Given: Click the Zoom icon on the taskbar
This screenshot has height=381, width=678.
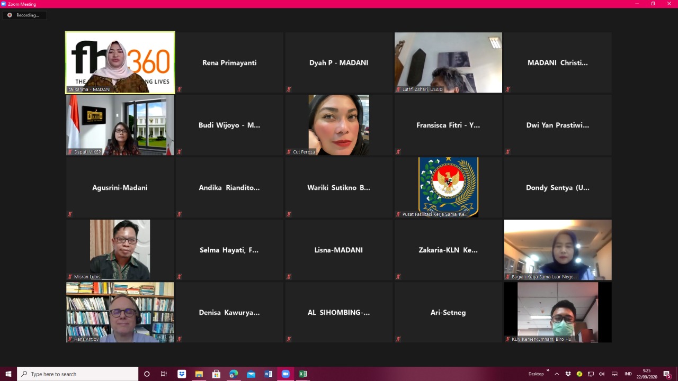Looking at the screenshot, I should click(x=286, y=374).
